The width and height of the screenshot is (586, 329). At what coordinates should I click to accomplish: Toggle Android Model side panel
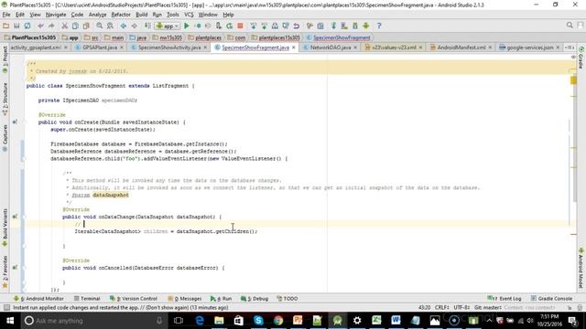coord(581,268)
